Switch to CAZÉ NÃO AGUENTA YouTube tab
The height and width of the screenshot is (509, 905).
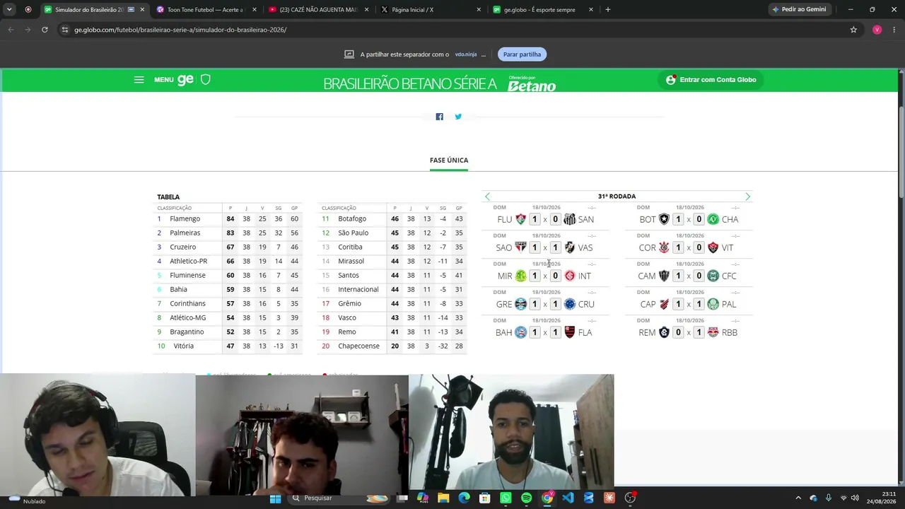(x=312, y=10)
